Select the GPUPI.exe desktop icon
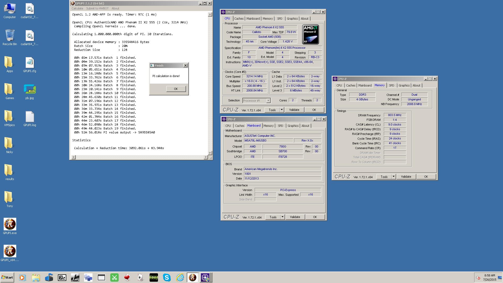This screenshot has height=283, width=503. point(10,226)
